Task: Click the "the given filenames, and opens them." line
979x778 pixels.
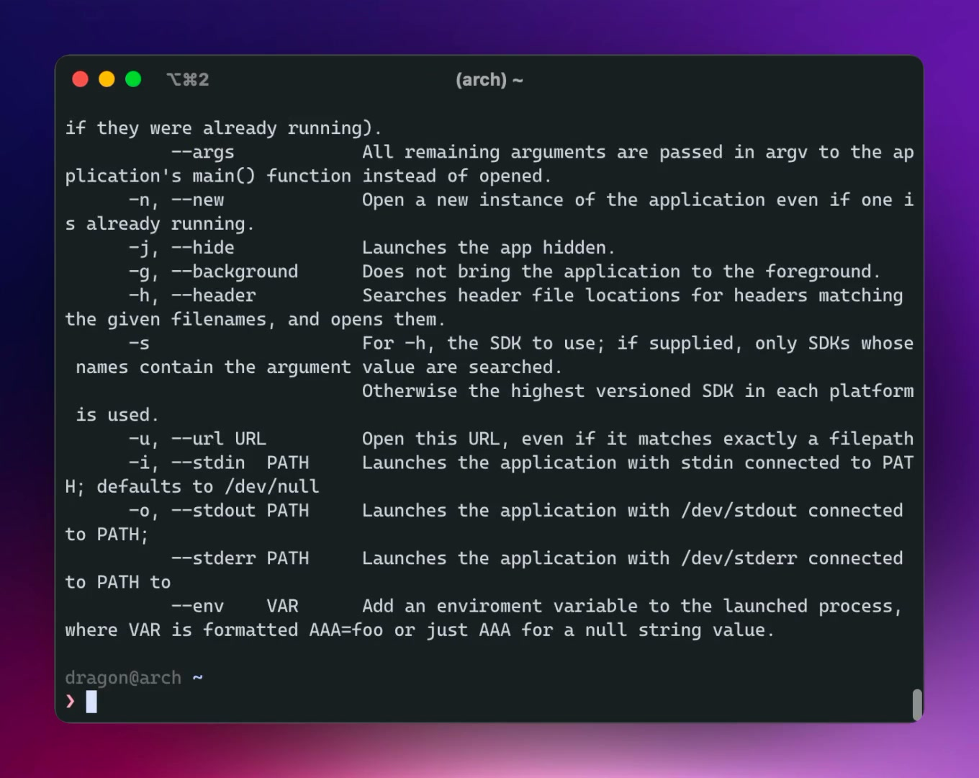Action: tap(256, 319)
